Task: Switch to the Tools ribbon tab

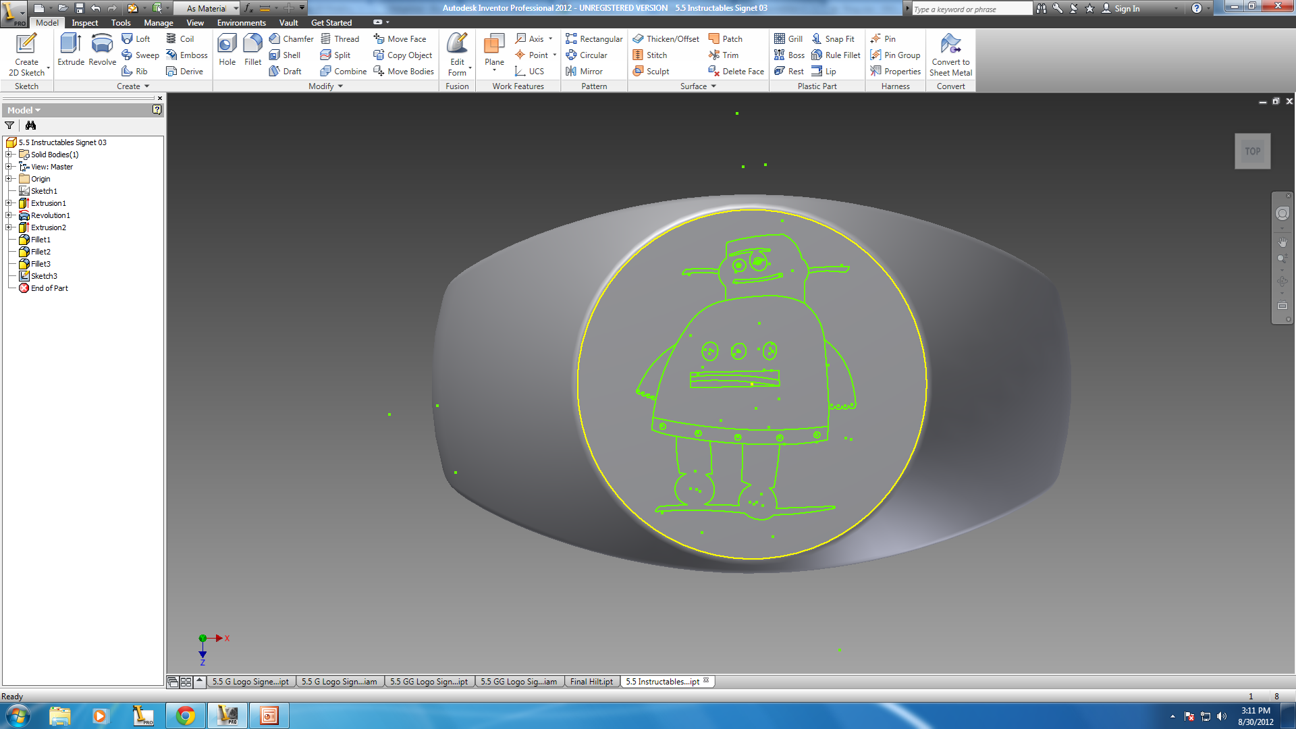Action: [x=121, y=23]
